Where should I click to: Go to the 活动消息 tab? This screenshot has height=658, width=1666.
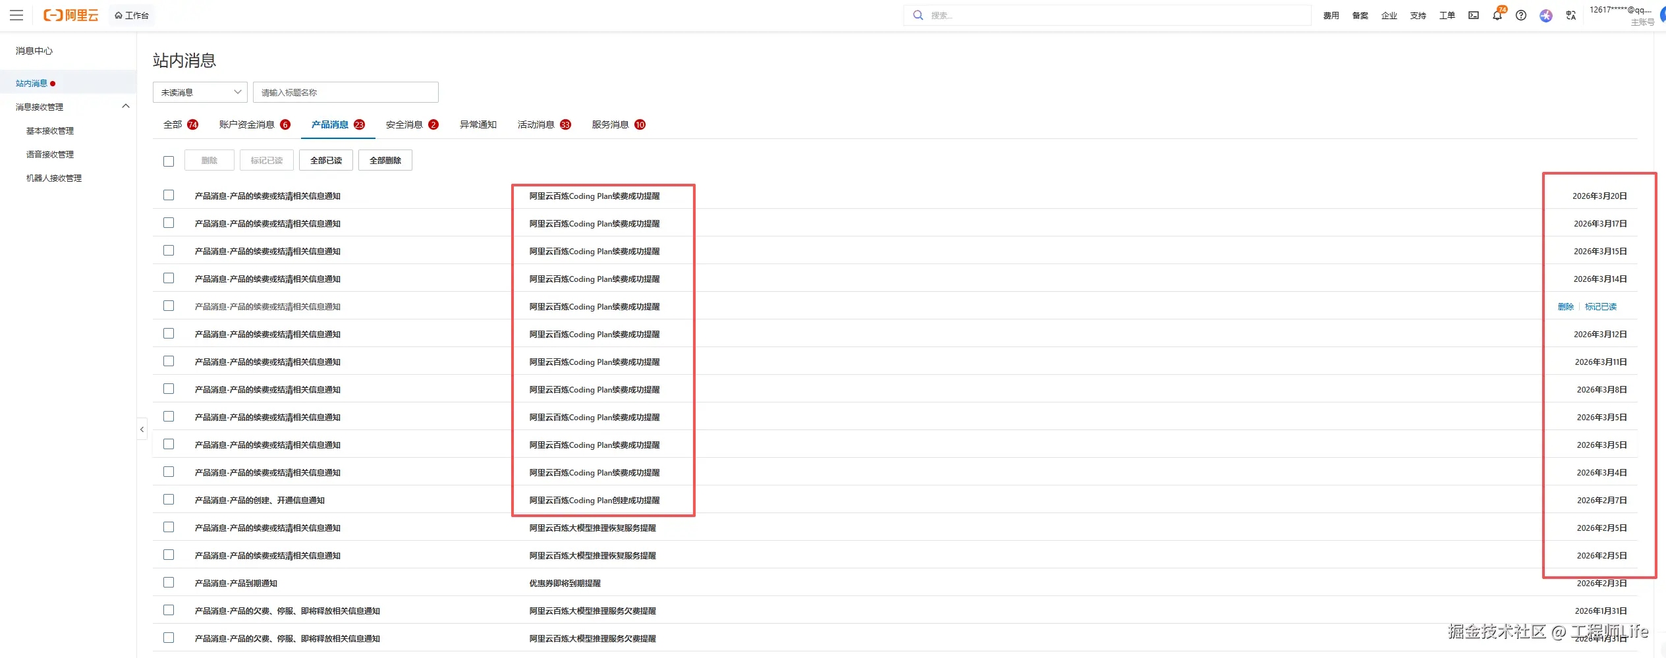pos(544,124)
